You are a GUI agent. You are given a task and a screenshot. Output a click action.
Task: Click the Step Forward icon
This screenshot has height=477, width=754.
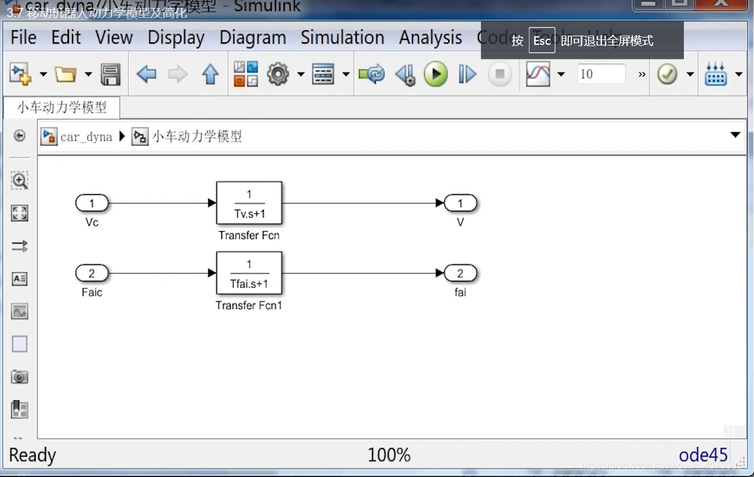pyautogui.click(x=467, y=75)
